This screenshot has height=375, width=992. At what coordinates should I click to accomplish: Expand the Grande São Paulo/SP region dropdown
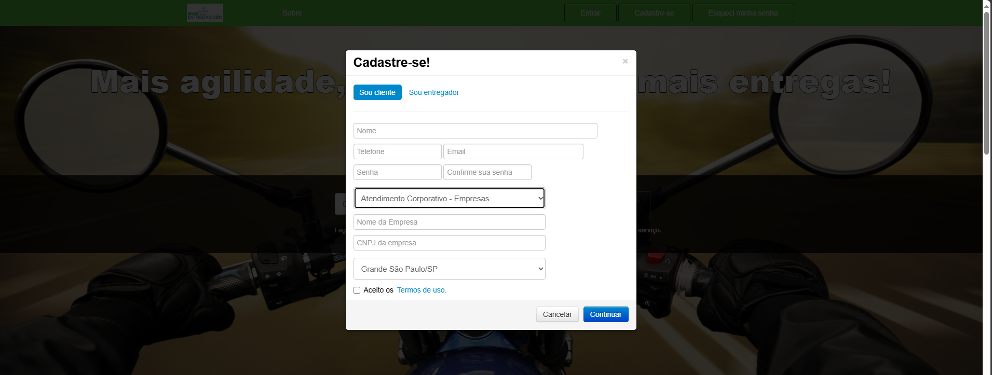[x=450, y=269]
